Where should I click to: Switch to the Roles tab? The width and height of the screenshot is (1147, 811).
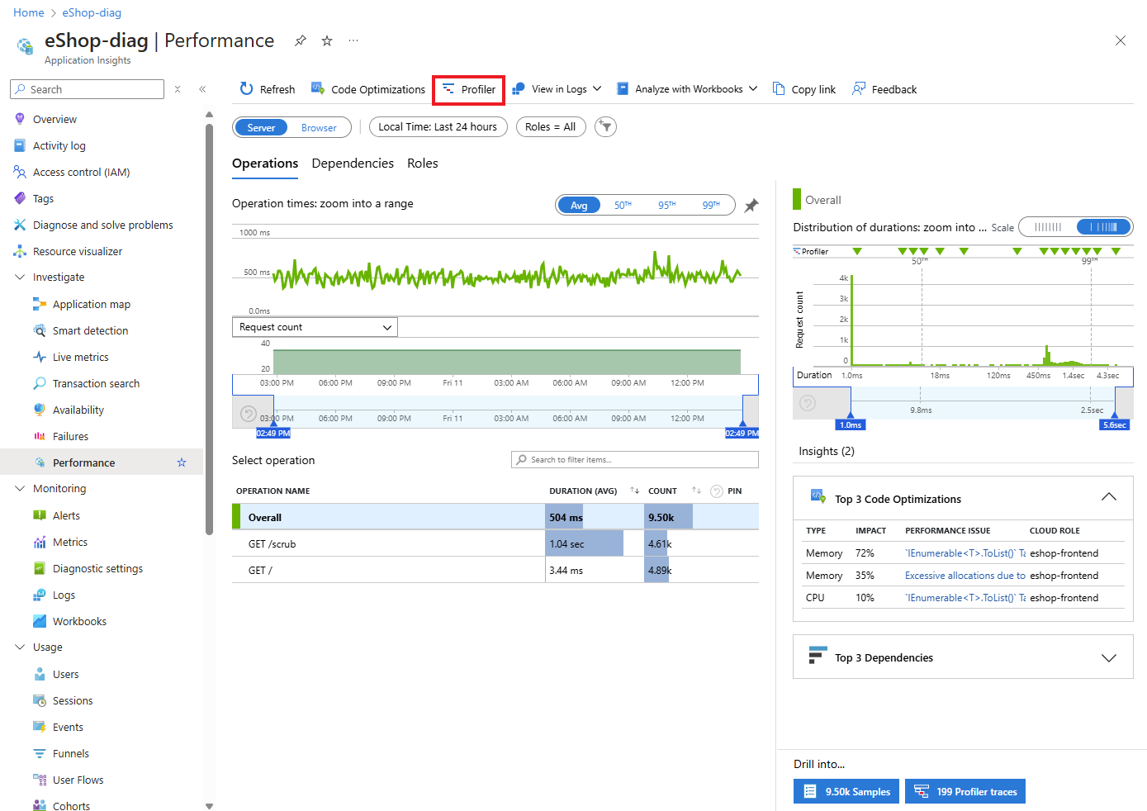(x=422, y=163)
